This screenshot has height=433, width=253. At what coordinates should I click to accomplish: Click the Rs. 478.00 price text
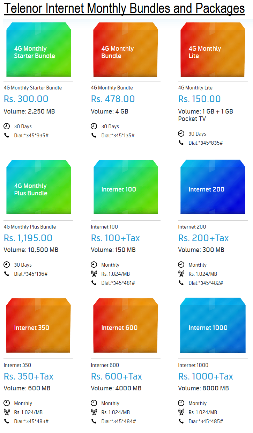(x=113, y=99)
